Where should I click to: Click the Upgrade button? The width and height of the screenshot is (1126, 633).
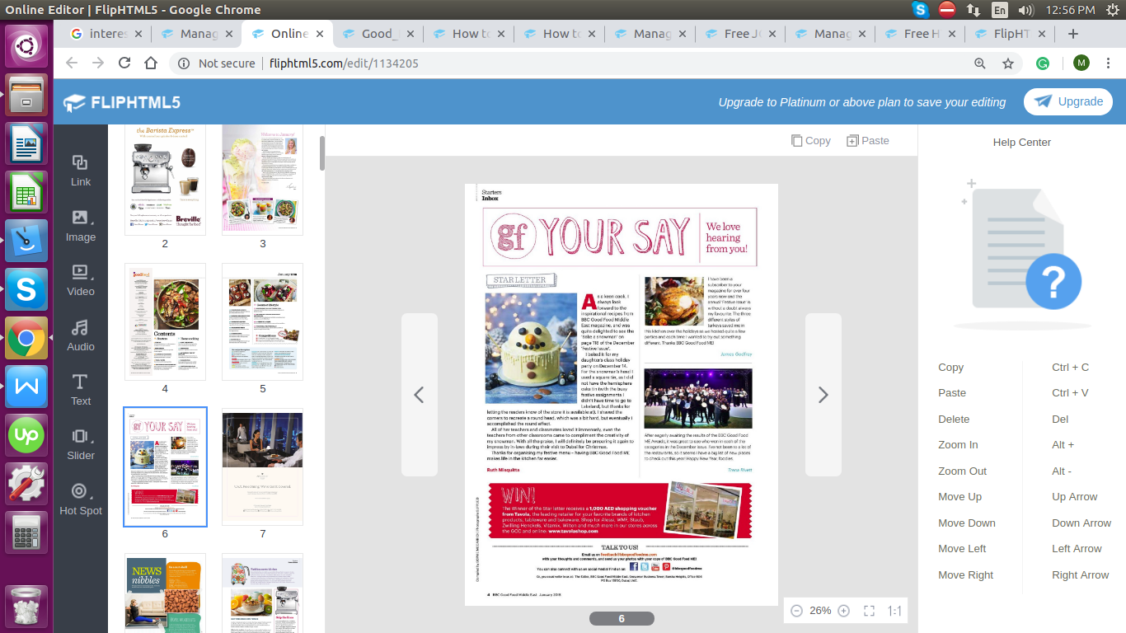[x=1068, y=101]
